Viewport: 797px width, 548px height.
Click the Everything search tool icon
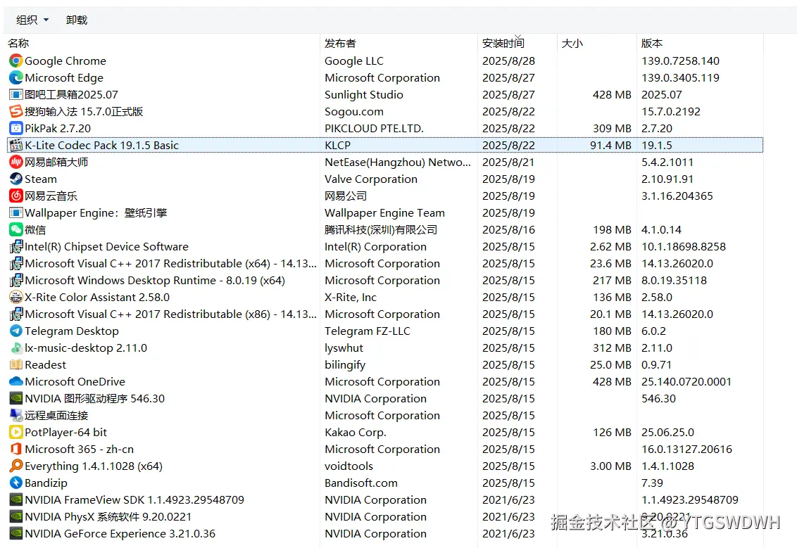(x=15, y=466)
